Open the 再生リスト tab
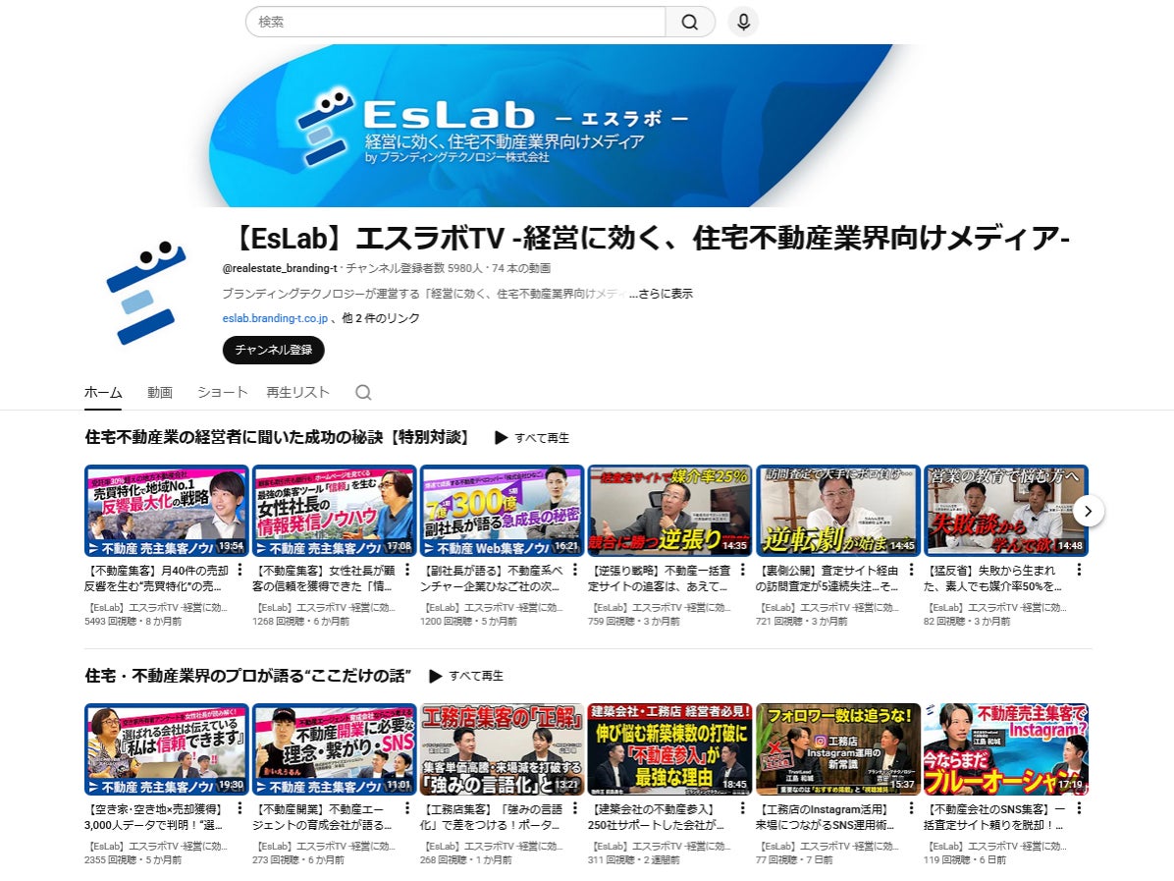1174x881 pixels. pos(298,393)
